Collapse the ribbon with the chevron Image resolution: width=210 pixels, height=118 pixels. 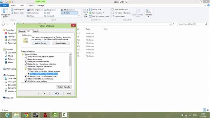click(205, 5)
